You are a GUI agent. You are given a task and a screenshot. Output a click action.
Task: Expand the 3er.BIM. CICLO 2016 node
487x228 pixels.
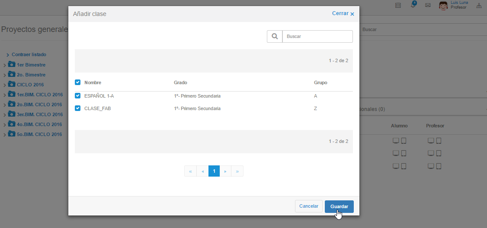click(5, 115)
